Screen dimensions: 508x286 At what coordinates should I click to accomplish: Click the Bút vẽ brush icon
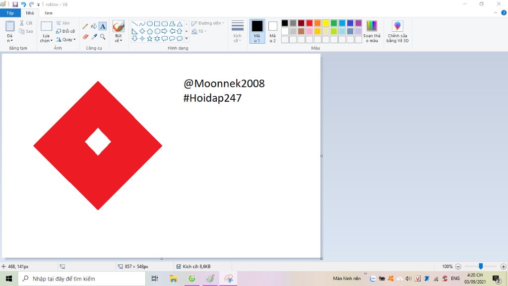(x=119, y=27)
